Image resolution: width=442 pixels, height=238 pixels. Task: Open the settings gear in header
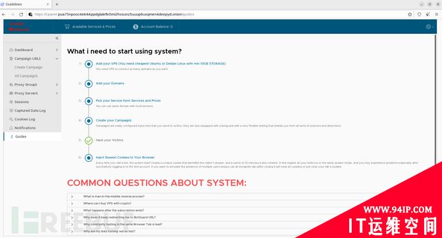tap(428, 26)
